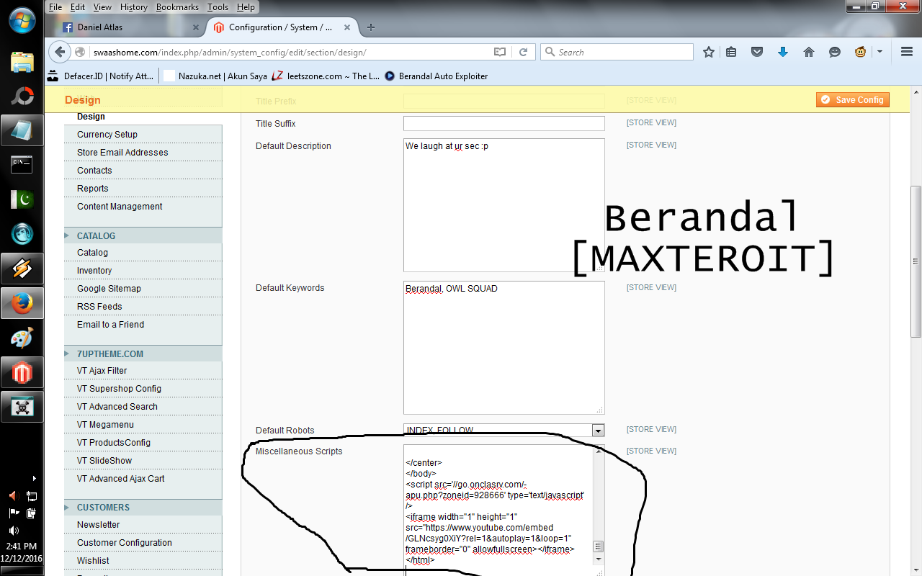The image size is (922, 576).
Task: Close the Configuration / System tab
Action: pos(347,27)
